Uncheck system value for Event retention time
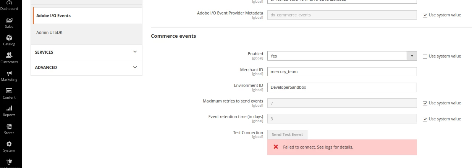 [425, 119]
